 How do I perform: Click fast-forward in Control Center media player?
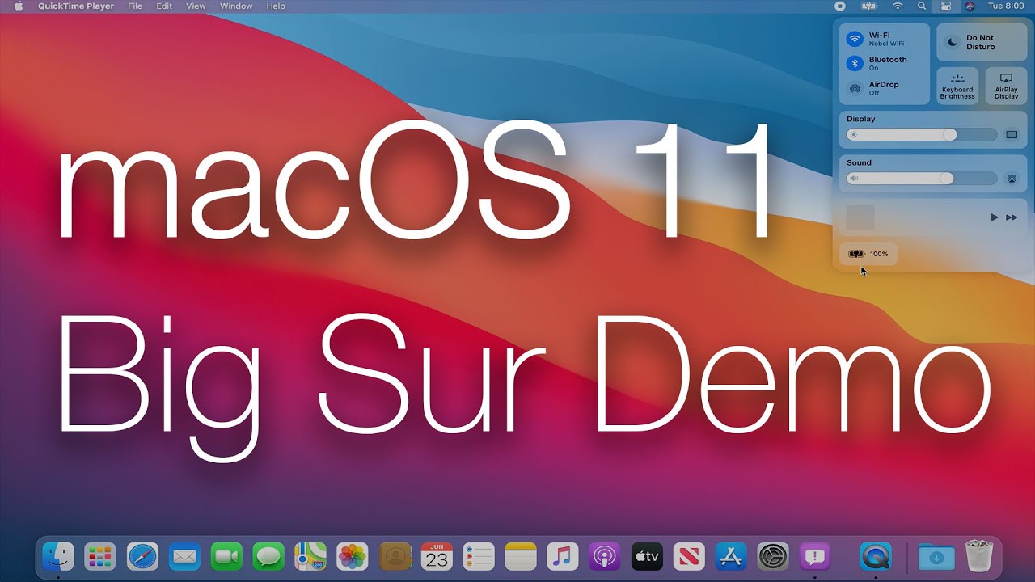1012,217
